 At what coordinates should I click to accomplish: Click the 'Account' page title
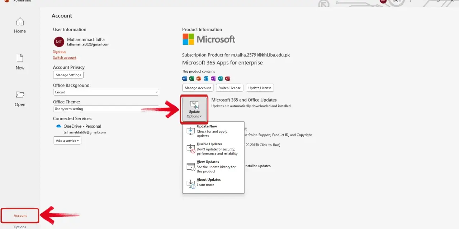[62, 16]
